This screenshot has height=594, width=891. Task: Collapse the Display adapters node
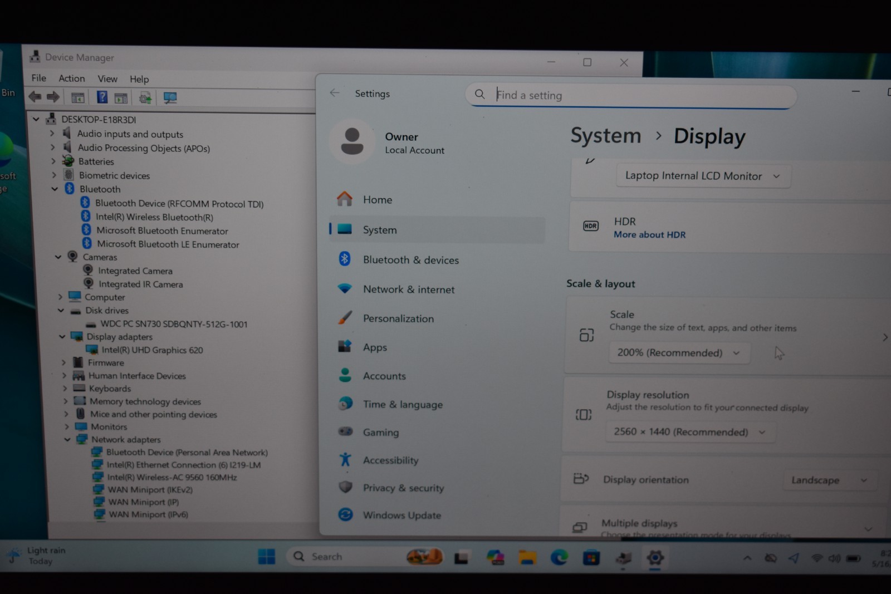click(62, 336)
